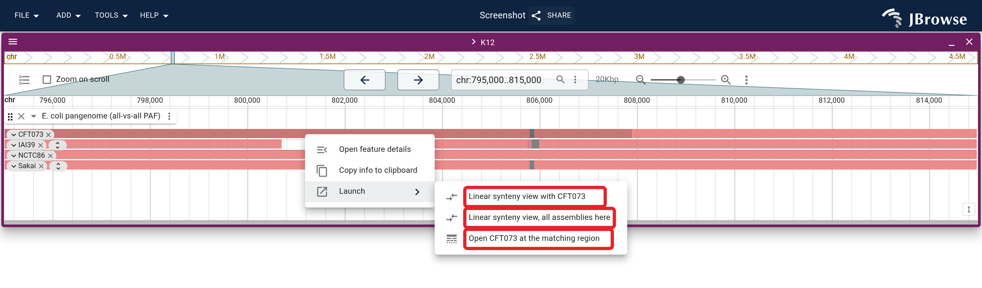Expand the Sakai row chevron
Image resolution: width=982 pixels, height=288 pixels.
pos(14,166)
